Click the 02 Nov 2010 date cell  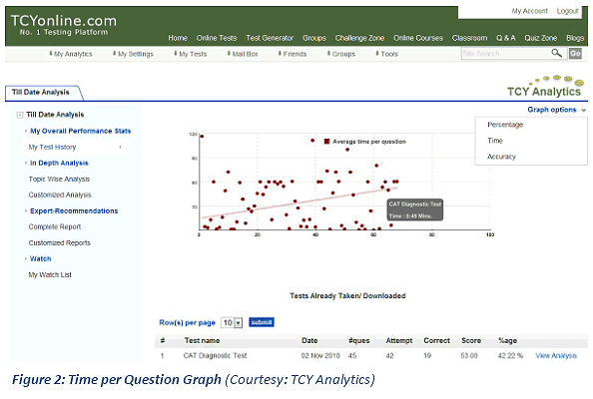320,355
